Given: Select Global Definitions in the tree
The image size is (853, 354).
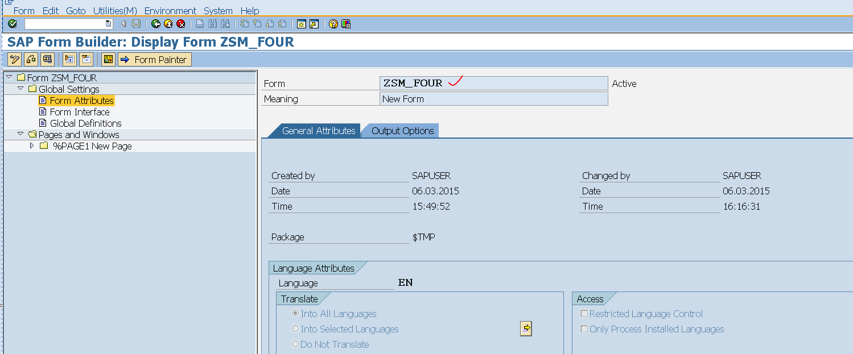Looking at the screenshot, I should (86, 123).
